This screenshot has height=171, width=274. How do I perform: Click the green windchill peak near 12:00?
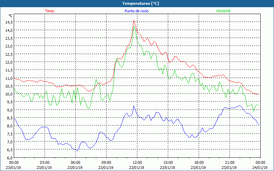click(134, 26)
